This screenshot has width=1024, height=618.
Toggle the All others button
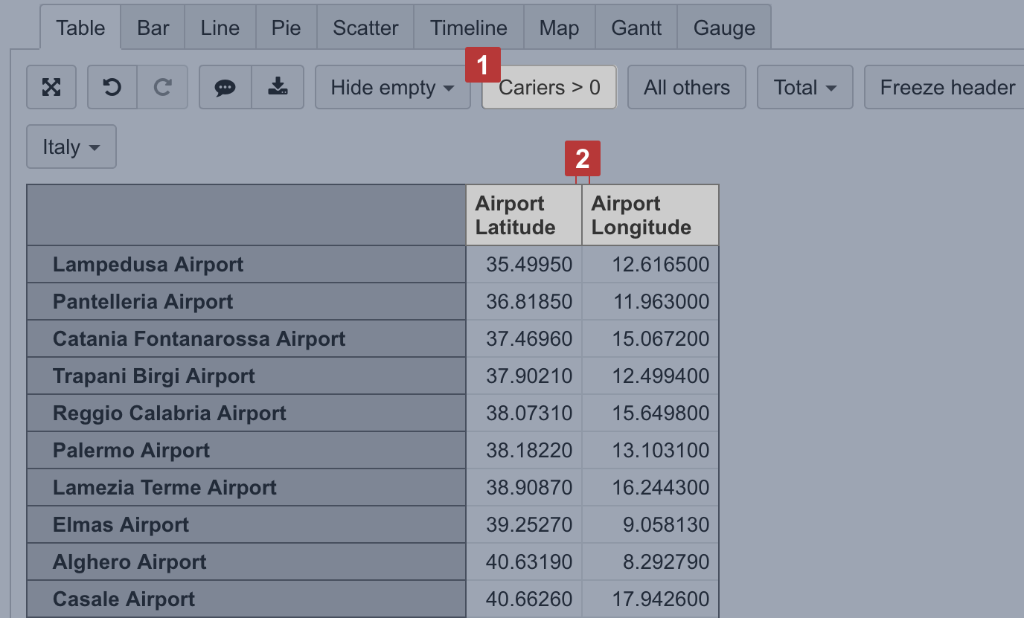pyautogui.click(x=686, y=88)
